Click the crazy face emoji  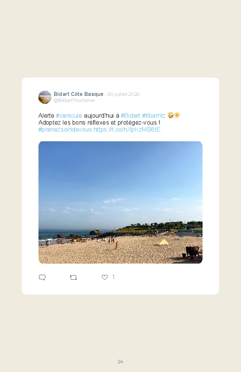pos(171,115)
